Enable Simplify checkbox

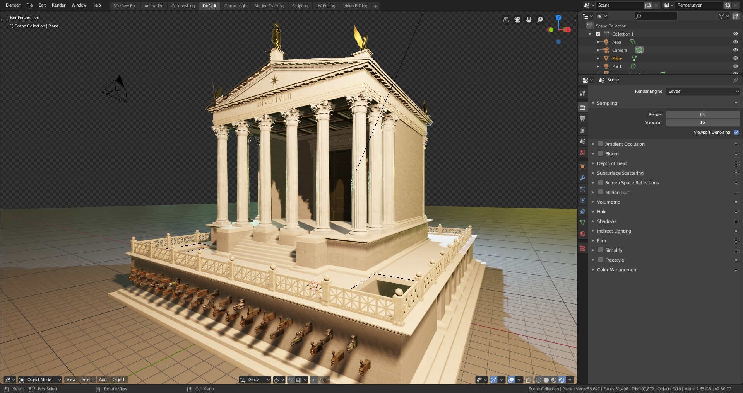[601, 250]
